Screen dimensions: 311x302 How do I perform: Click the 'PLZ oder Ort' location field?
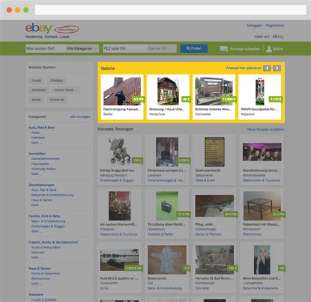coord(125,49)
